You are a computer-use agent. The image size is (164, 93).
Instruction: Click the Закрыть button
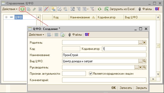(x=141, y=88)
